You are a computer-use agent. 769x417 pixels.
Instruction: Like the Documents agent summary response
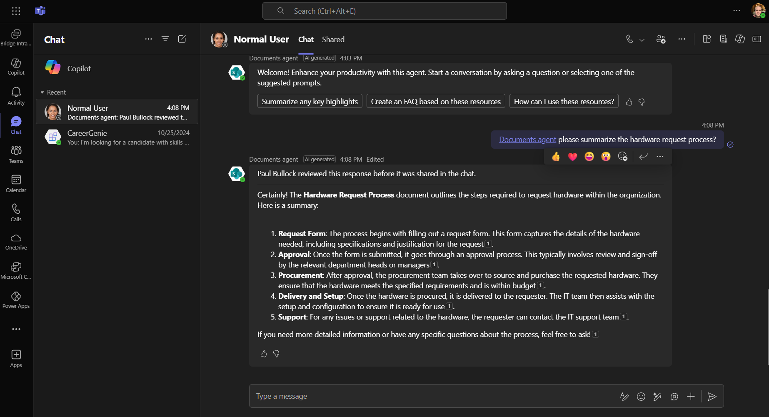(x=263, y=353)
